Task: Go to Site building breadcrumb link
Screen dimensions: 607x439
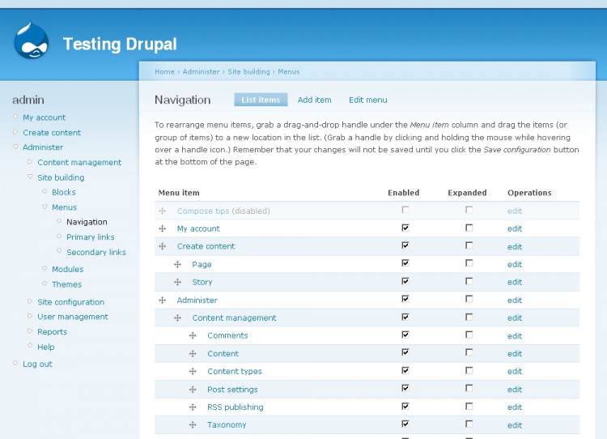Action: (248, 72)
